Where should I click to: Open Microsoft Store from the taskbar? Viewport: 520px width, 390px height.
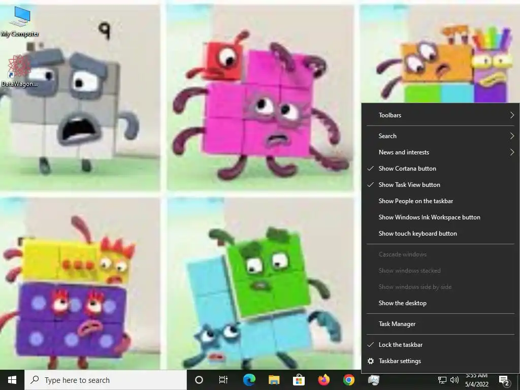(299, 380)
